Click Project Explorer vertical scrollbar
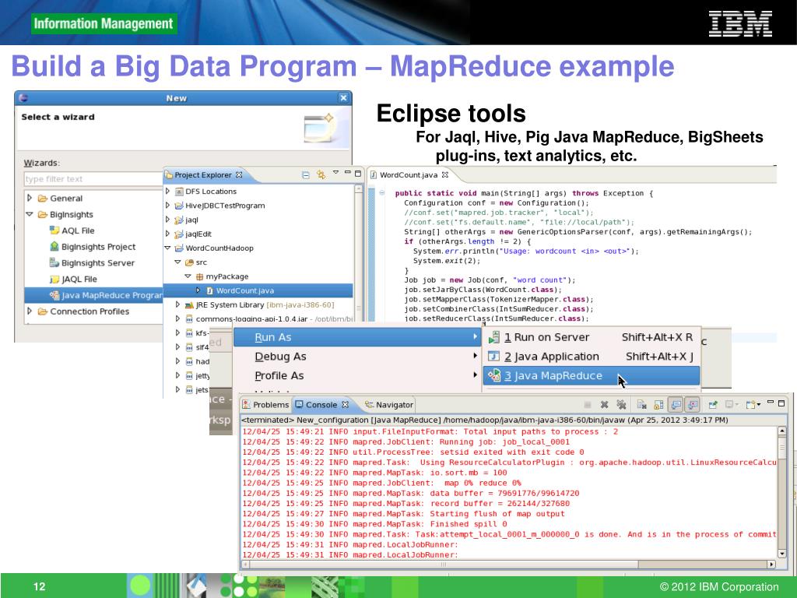 (x=358, y=255)
